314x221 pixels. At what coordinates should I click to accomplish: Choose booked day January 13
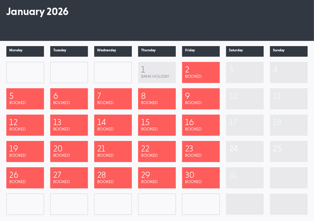pyautogui.click(x=69, y=125)
